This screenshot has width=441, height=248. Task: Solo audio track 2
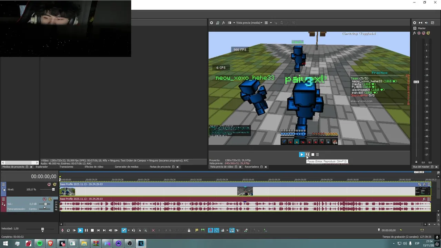pos(50,199)
